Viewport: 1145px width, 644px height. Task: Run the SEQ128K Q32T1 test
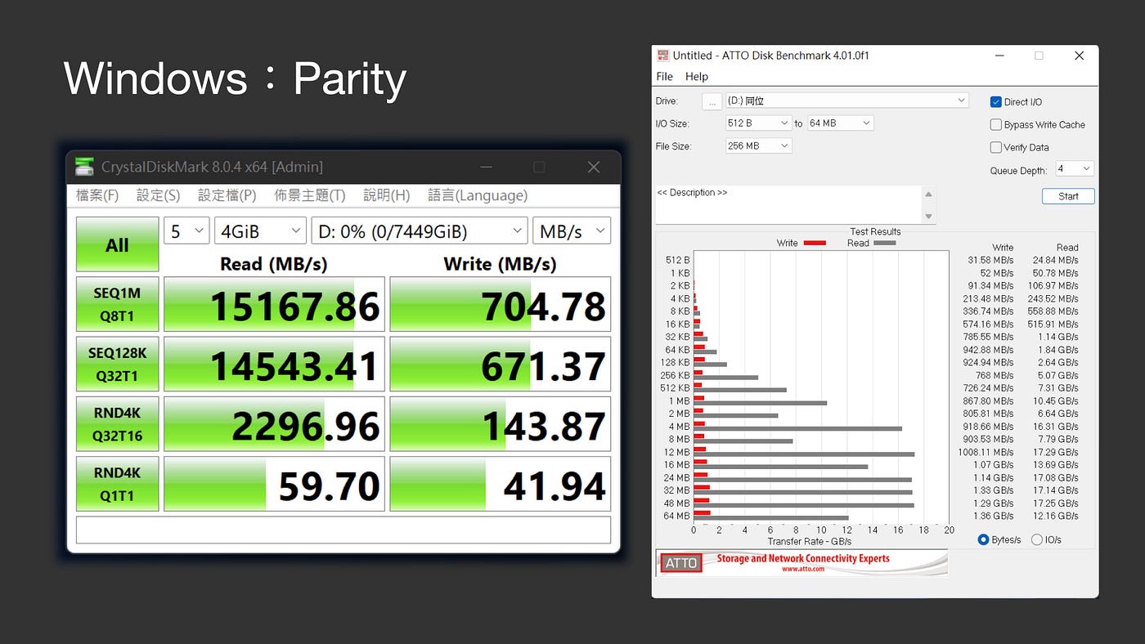117,364
